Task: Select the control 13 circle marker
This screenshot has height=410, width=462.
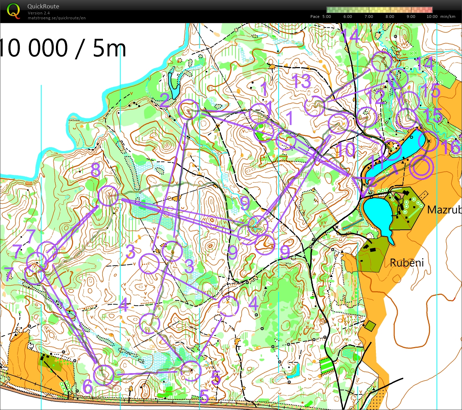Action: (x=314, y=106)
